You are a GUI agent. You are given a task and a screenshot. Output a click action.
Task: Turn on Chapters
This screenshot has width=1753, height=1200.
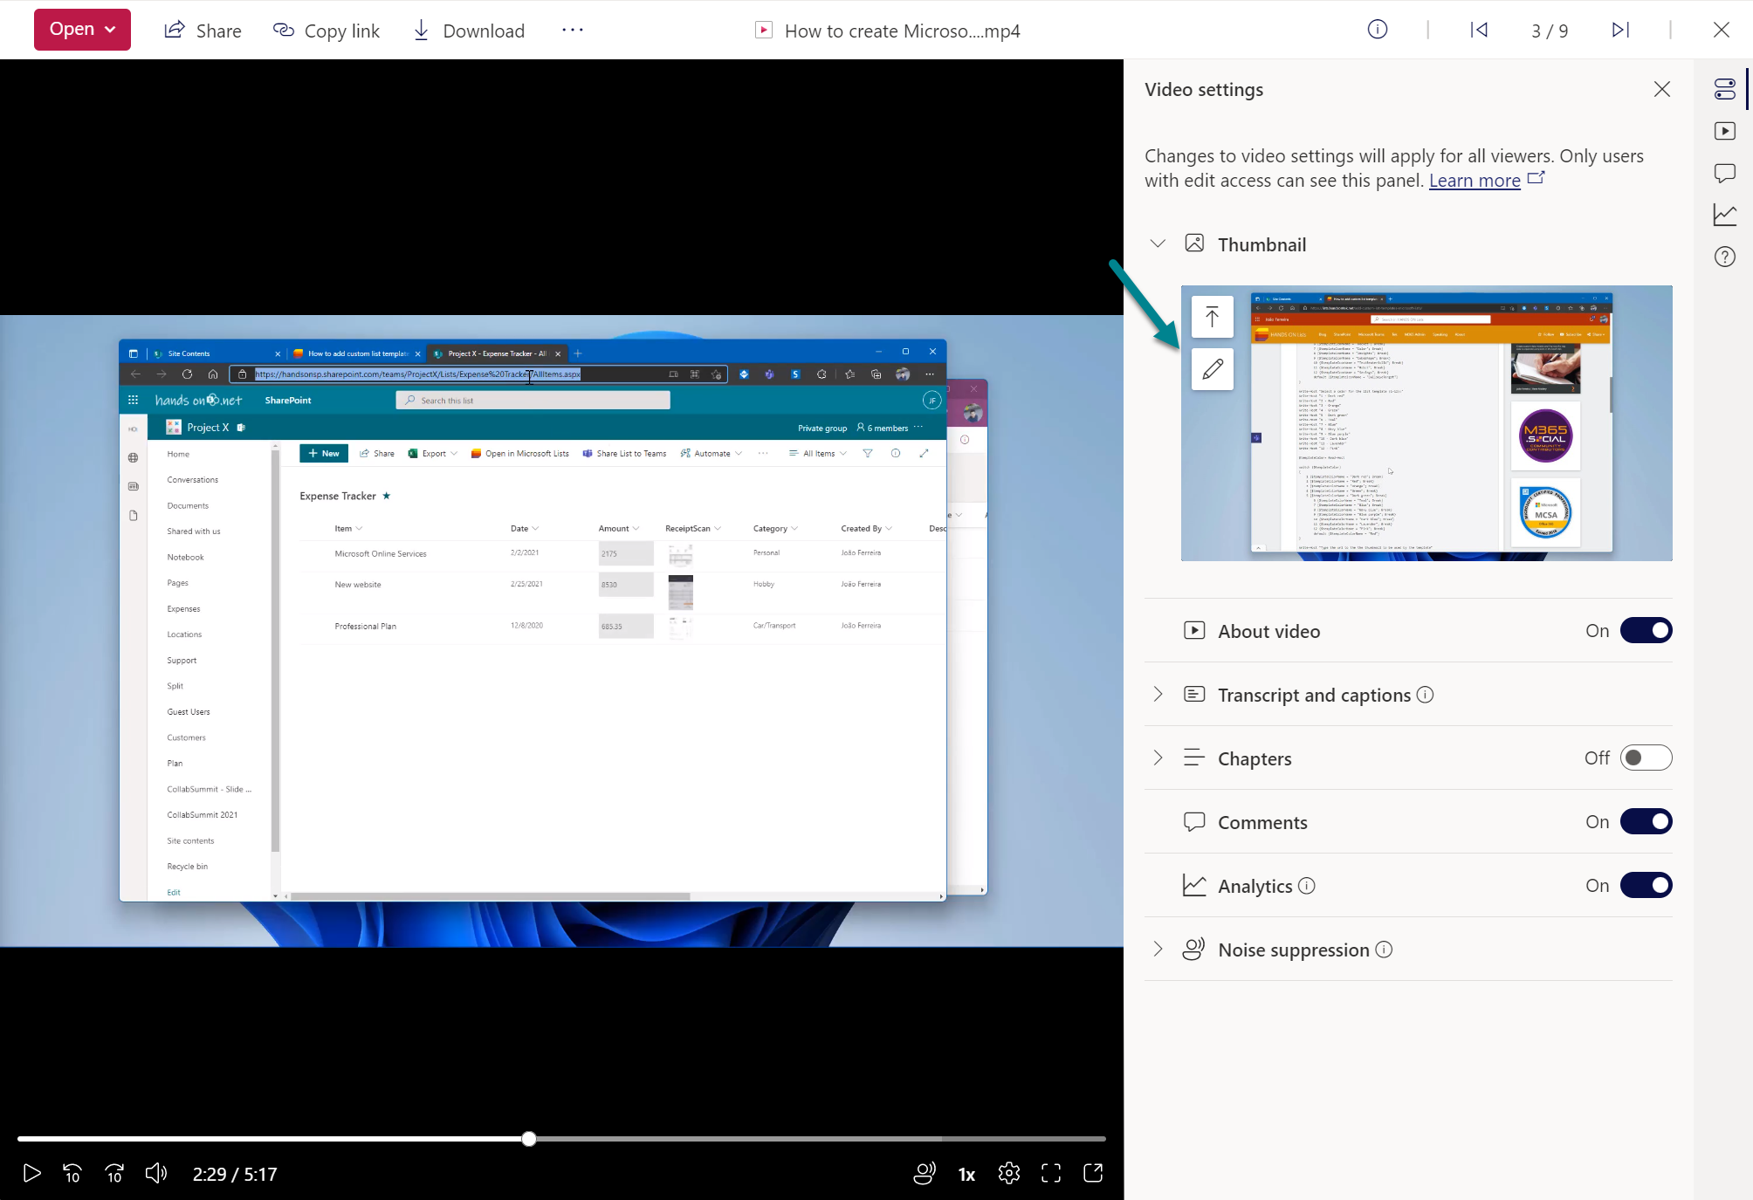point(1645,758)
